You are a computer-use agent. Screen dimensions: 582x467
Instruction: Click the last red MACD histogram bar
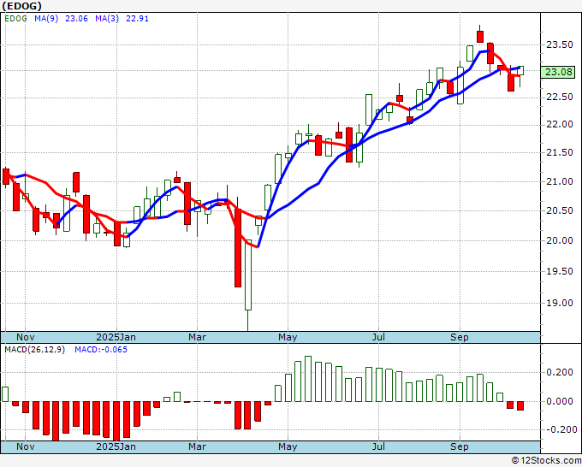click(x=520, y=405)
